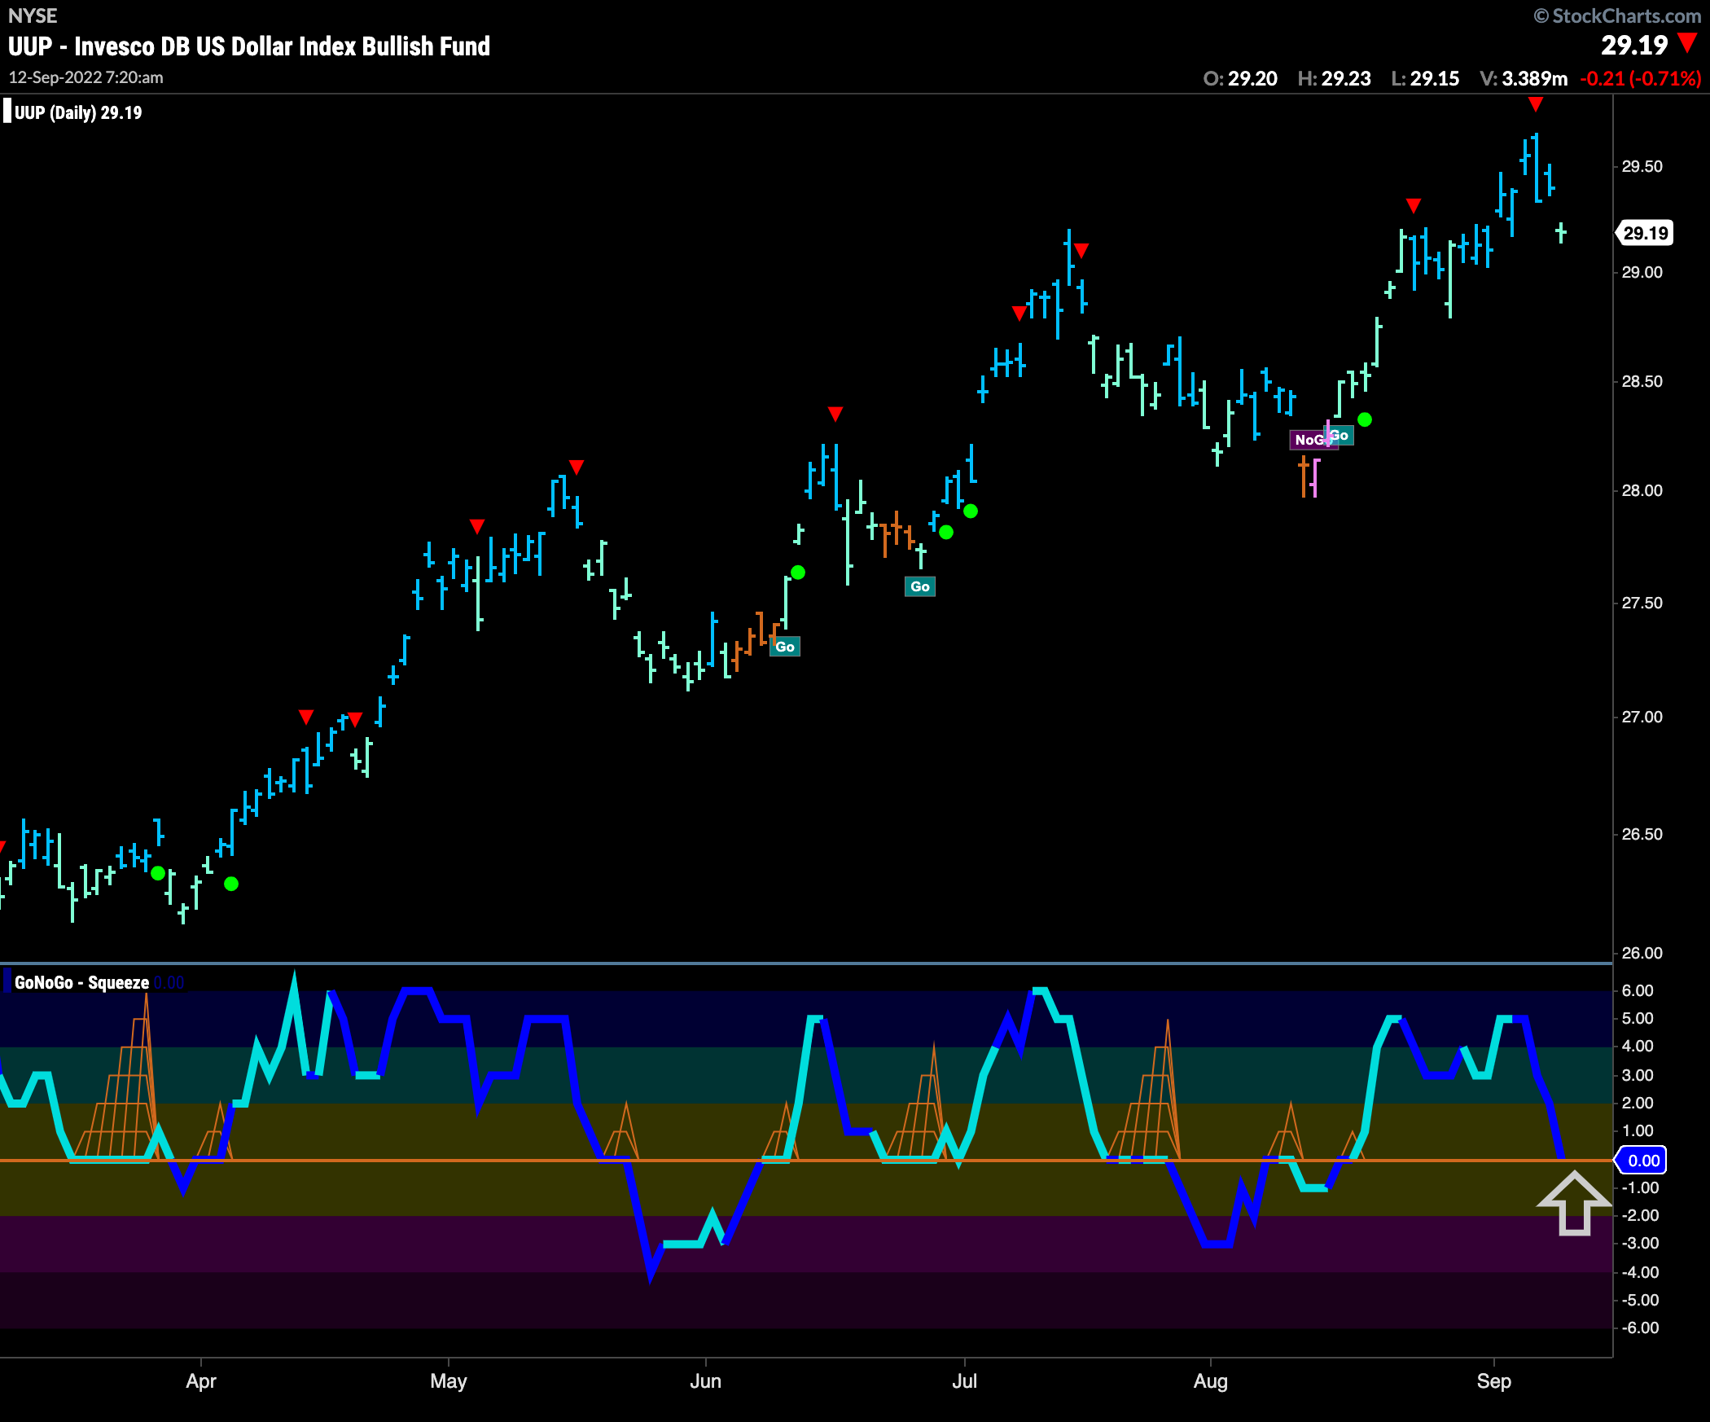Click the red down-arrow next to price
This screenshot has width=1710, height=1422.
coord(1688,42)
